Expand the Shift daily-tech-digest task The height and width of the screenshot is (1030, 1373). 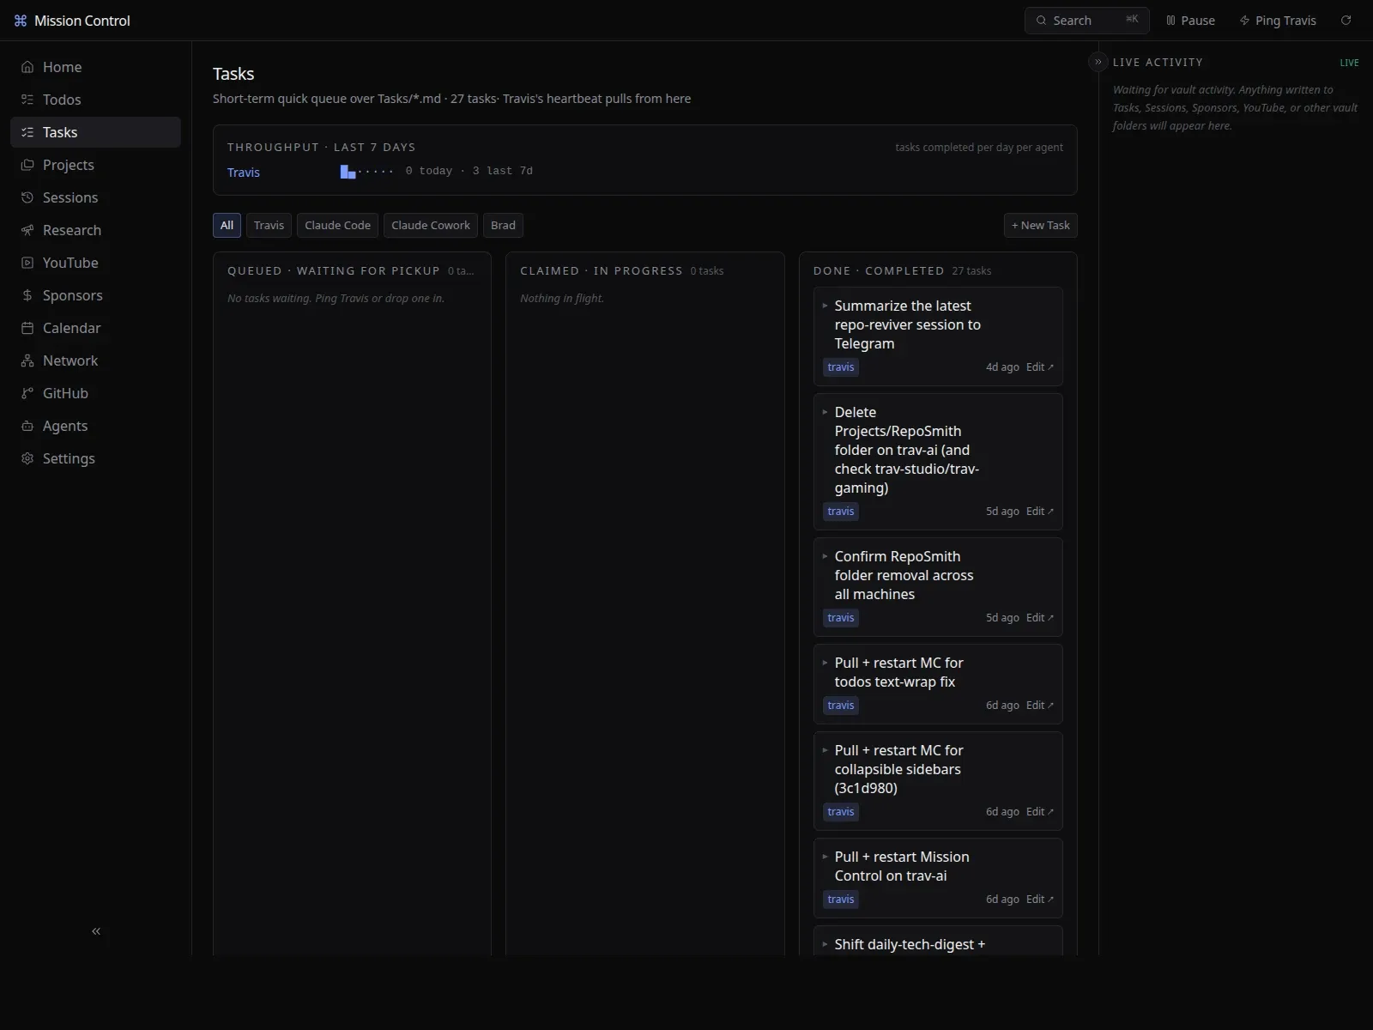[826, 944]
